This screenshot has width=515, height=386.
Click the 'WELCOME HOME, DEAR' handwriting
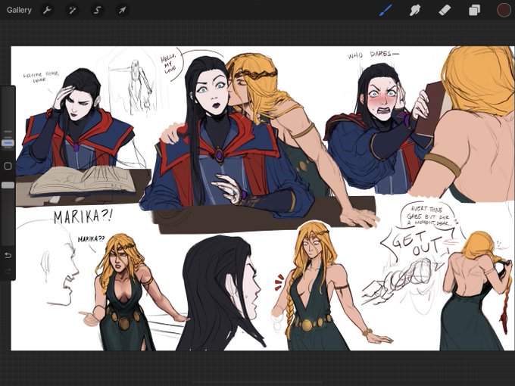click(41, 76)
